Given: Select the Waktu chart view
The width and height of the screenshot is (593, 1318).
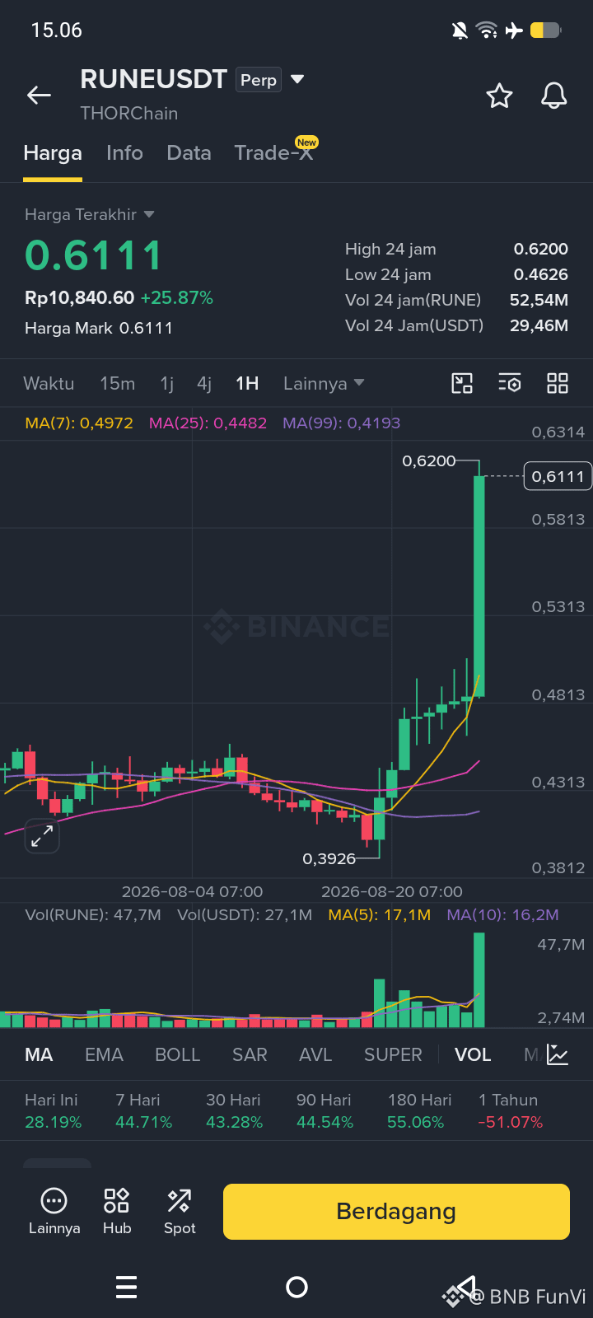Looking at the screenshot, I should 49,383.
